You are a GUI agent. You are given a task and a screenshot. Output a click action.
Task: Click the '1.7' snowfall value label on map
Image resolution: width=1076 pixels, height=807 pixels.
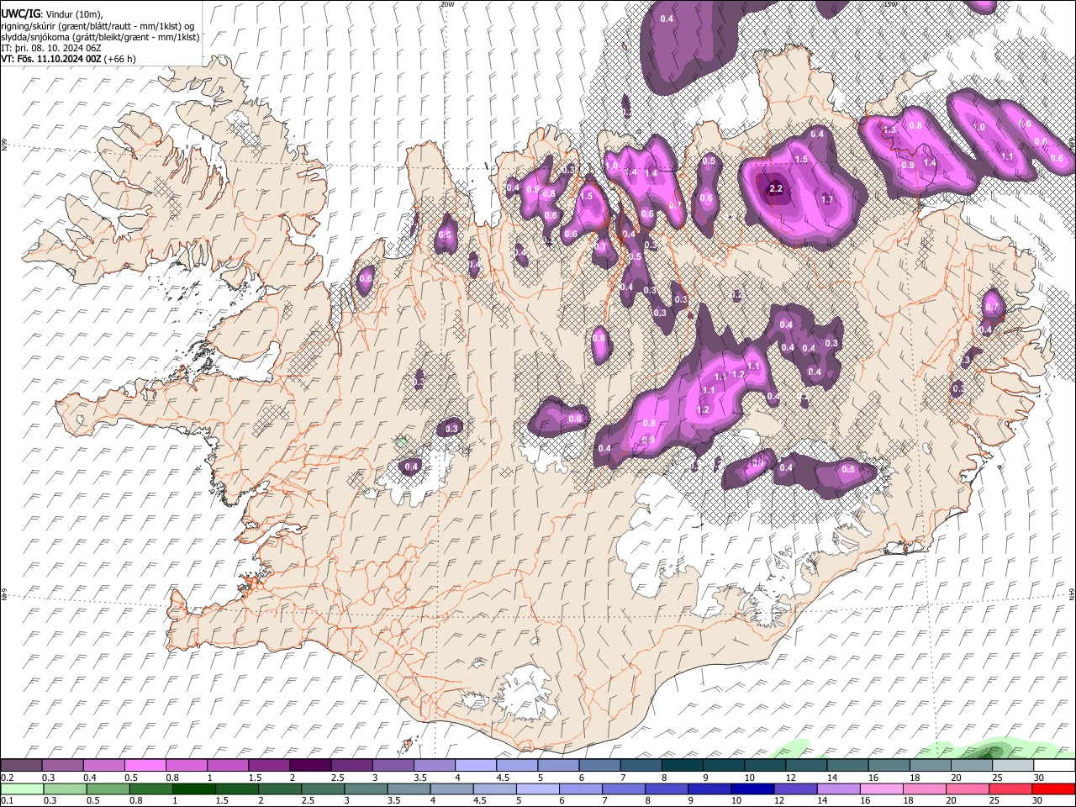pyautogui.click(x=826, y=200)
